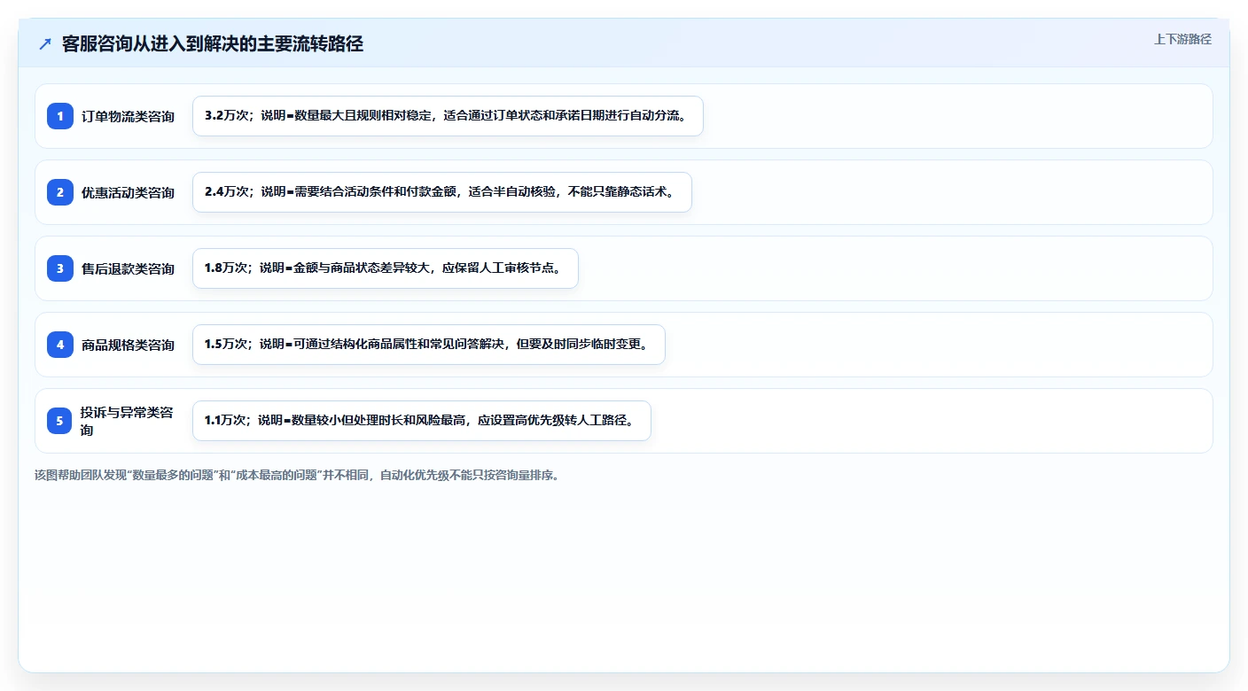Screen dimensions: 1248x691
Task: Select step number 3 badge
Action: tap(60, 268)
